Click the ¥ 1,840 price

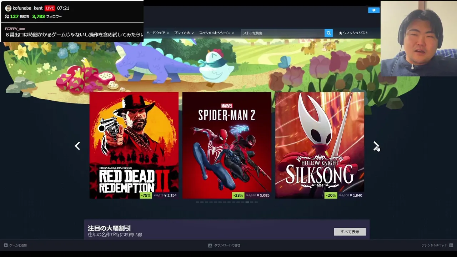(x=356, y=195)
